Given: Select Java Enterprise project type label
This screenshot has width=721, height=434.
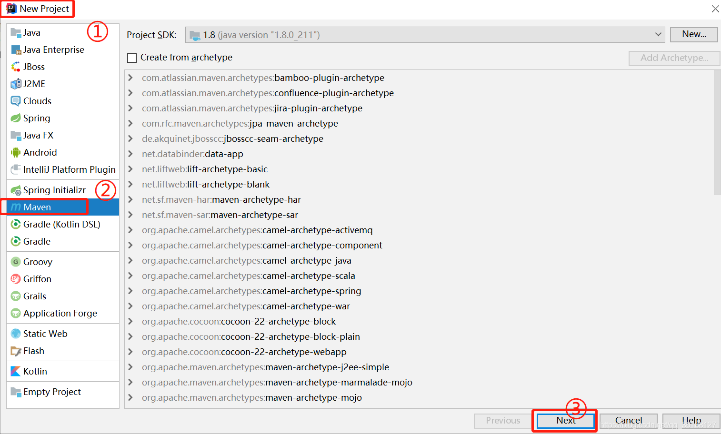Looking at the screenshot, I should click(x=54, y=50).
